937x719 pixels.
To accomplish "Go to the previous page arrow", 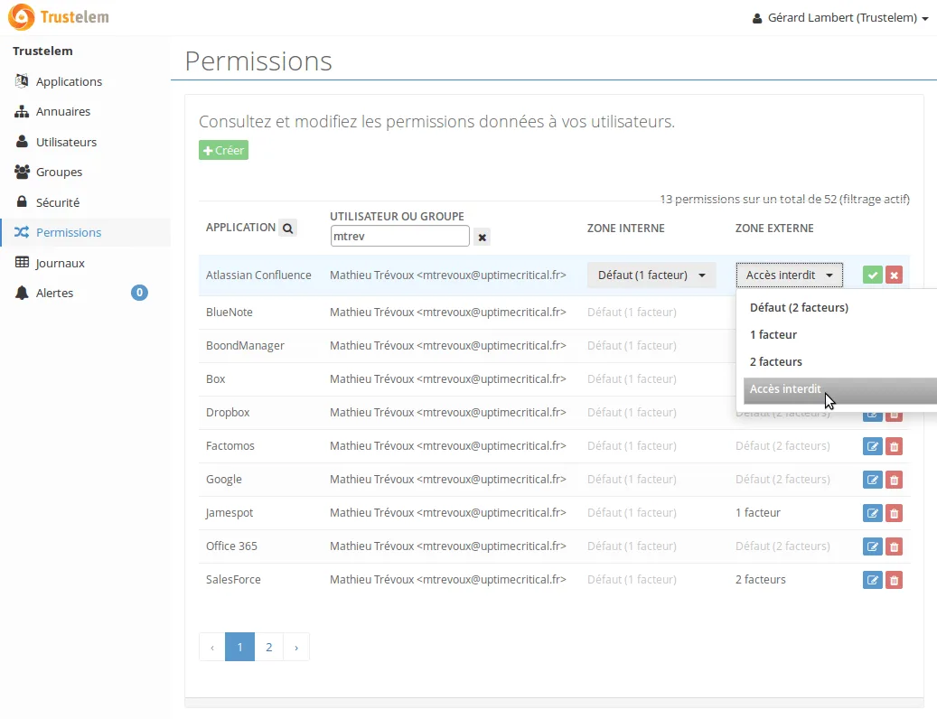I will coord(212,647).
